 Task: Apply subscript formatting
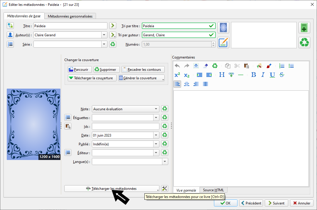coord(187,75)
